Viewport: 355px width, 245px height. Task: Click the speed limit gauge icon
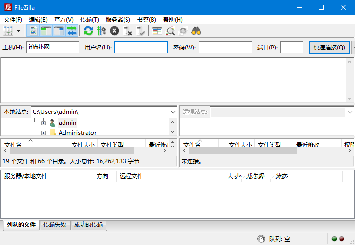(x=261, y=239)
